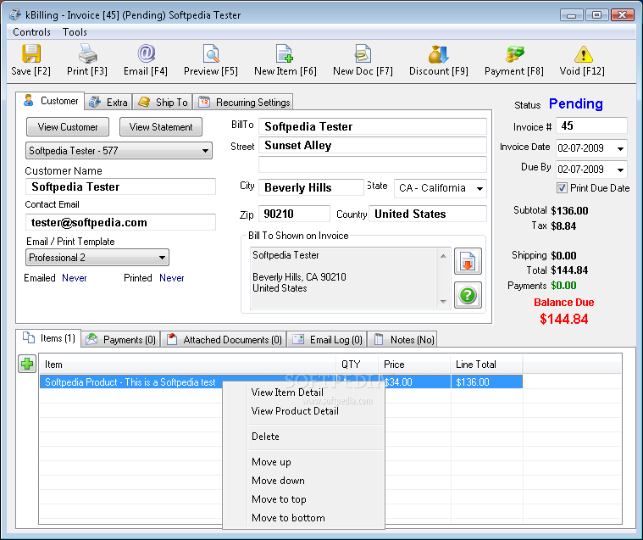Image resolution: width=643 pixels, height=540 pixels.
Task: Click the City field Beverly Hills
Action: (x=311, y=187)
